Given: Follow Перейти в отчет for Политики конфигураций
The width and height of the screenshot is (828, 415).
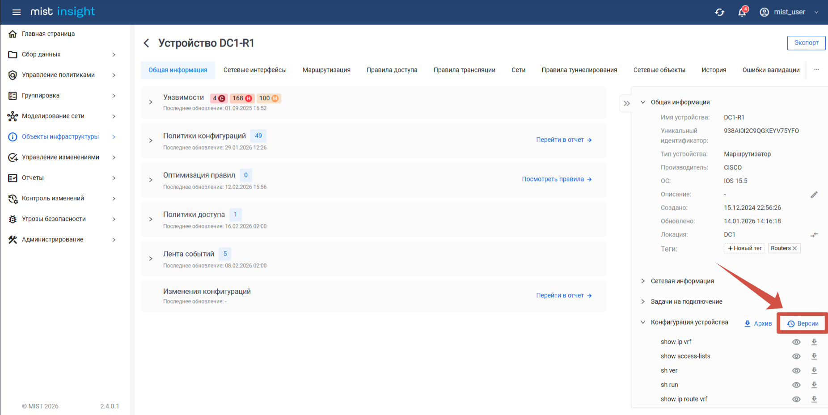Looking at the screenshot, I should pos(564,140).
